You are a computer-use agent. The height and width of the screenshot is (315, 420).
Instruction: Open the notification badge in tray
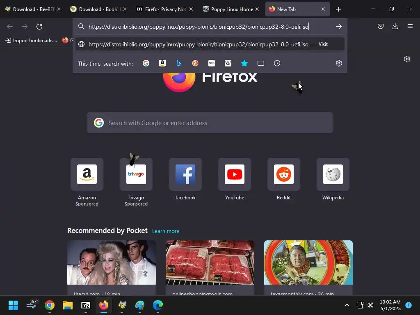[x=409, y=305]
